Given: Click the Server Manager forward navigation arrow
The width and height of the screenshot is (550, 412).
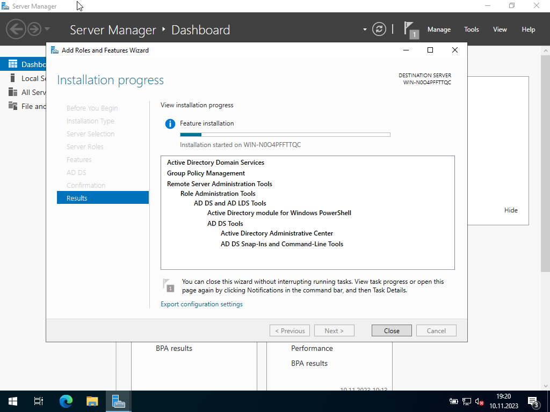Looking at the screenshot, I should coord(34,29).
